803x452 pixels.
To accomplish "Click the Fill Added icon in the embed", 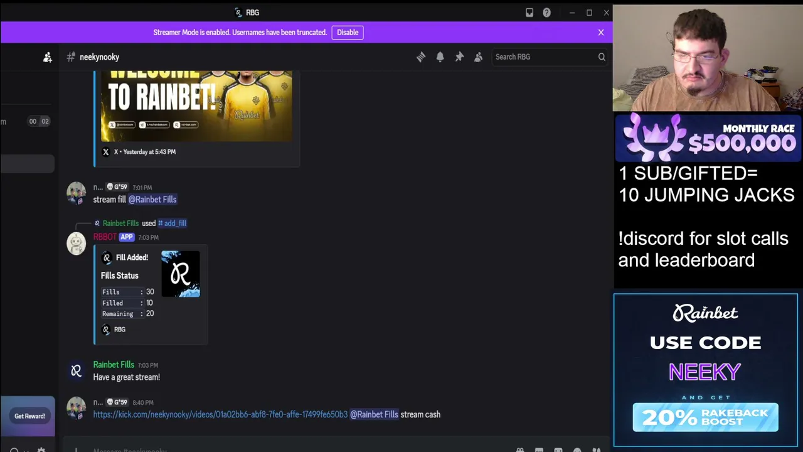I will [x=107, y=257].
